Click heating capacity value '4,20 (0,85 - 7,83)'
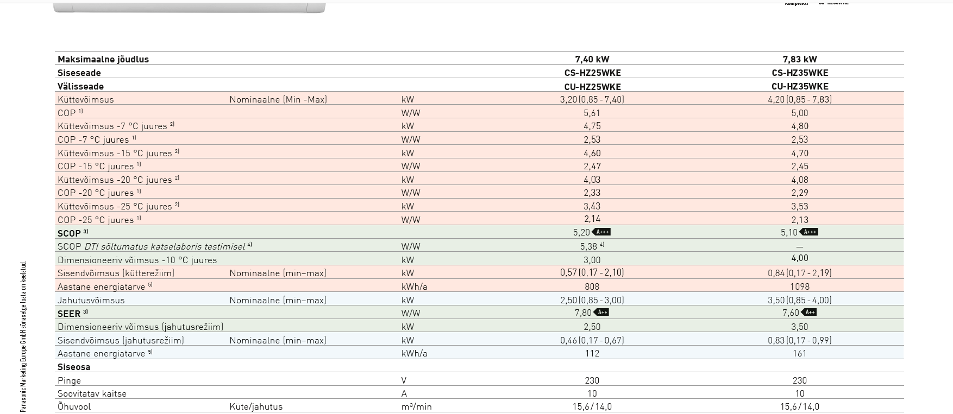 (800, 99)
